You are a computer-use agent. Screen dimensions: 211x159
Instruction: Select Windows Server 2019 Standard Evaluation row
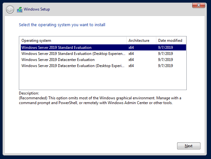(103, 48)
